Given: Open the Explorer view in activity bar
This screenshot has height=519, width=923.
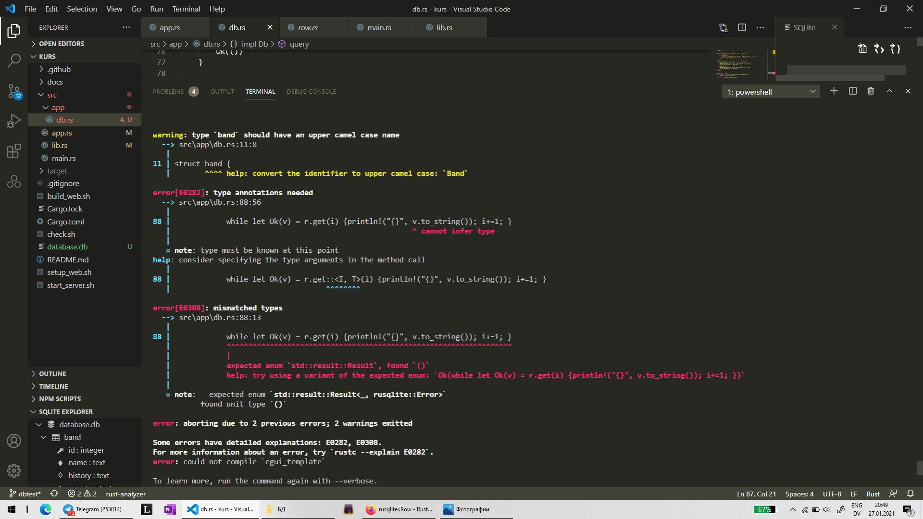Looking at the screenshot, I should (14, 31).
